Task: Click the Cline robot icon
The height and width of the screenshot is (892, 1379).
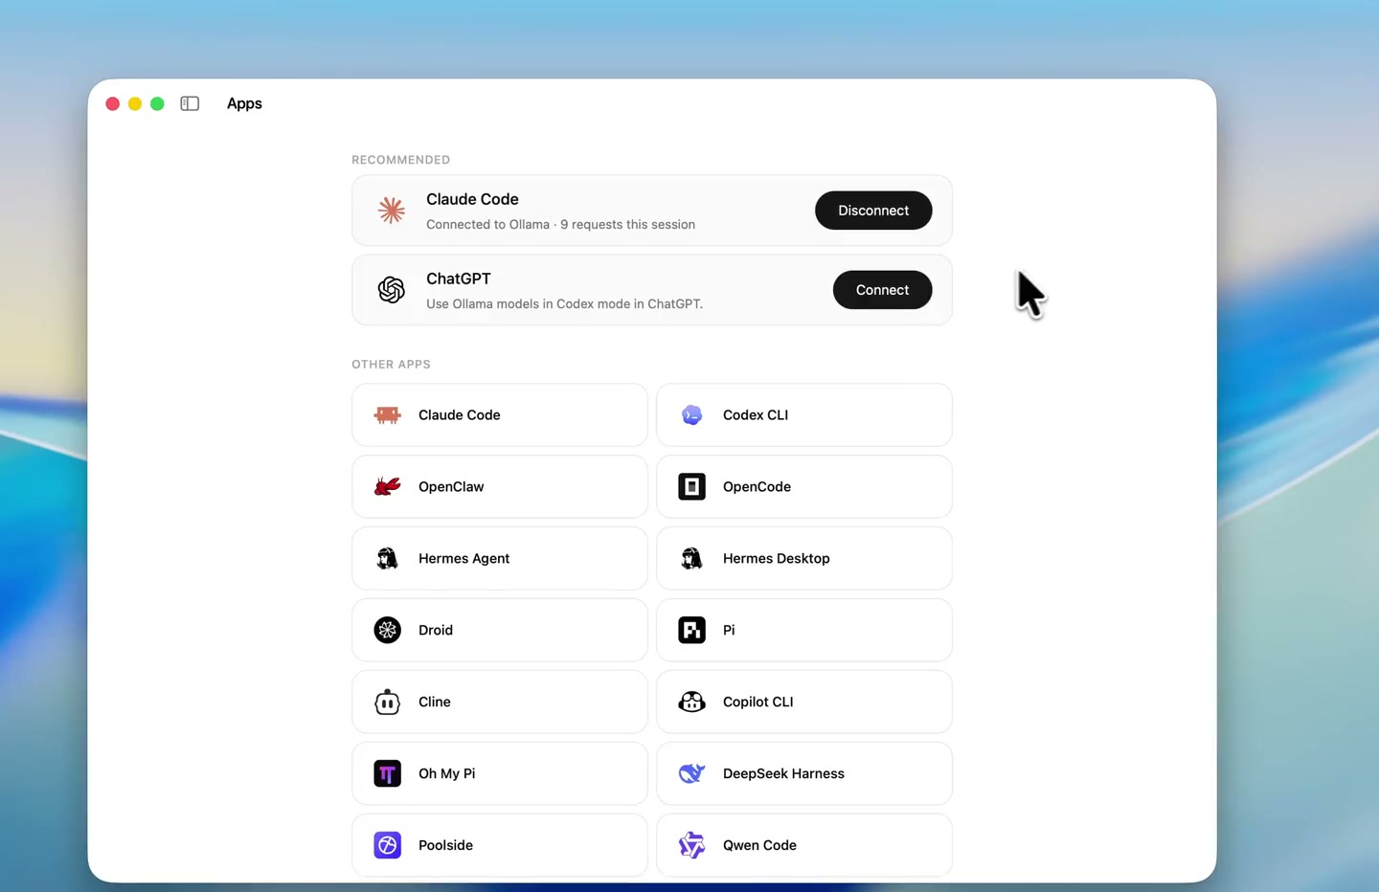Action: 387,702
